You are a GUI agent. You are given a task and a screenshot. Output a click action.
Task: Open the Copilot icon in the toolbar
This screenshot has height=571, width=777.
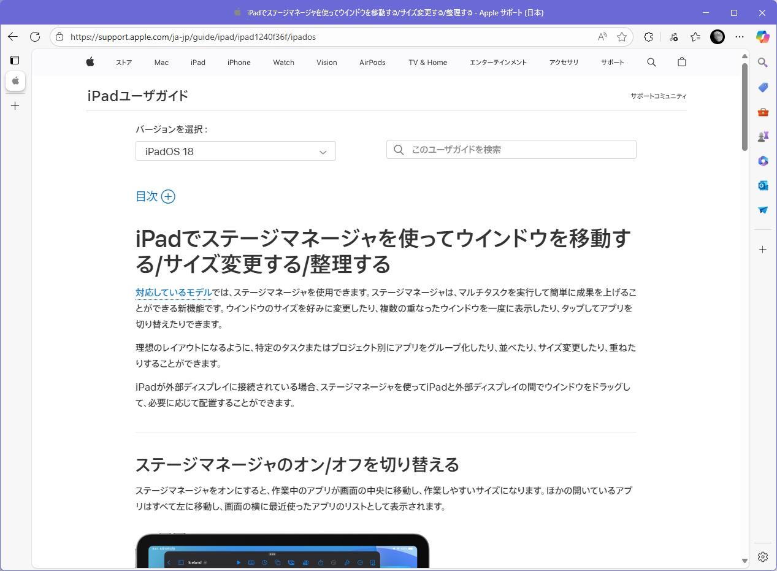point(762,37)
